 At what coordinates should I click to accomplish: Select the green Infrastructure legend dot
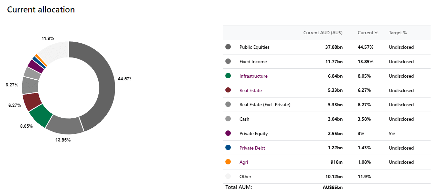pyautogui.click(x=228, y=76)
